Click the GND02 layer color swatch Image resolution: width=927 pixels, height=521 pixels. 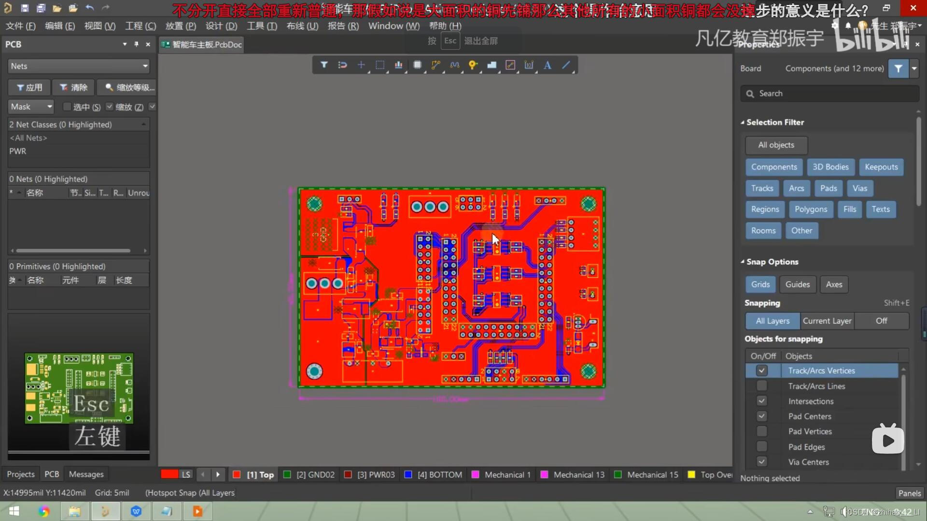287,475
